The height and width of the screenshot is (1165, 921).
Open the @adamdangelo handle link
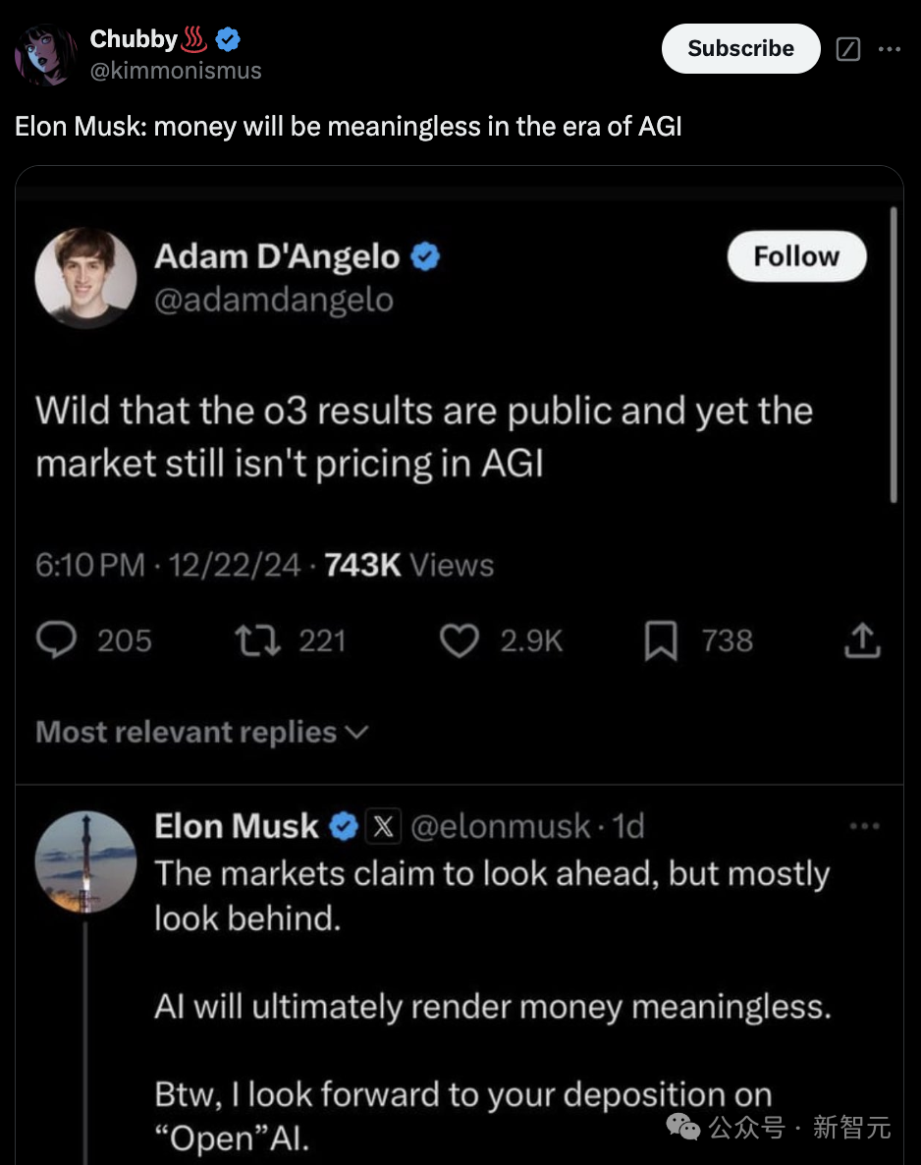click(x=273, y=300)
